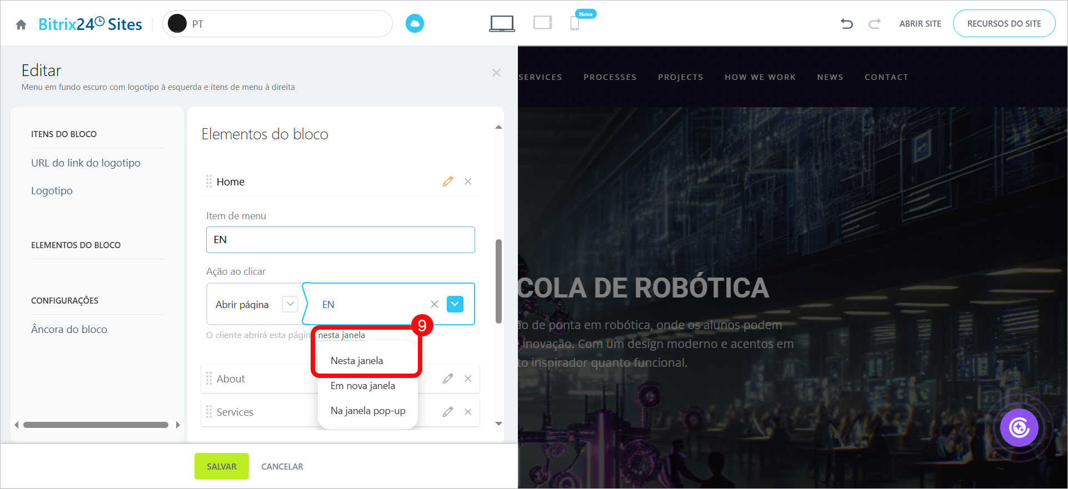Open NEWS in site preview menu
Screen dimensions: 1068x489
830,77
